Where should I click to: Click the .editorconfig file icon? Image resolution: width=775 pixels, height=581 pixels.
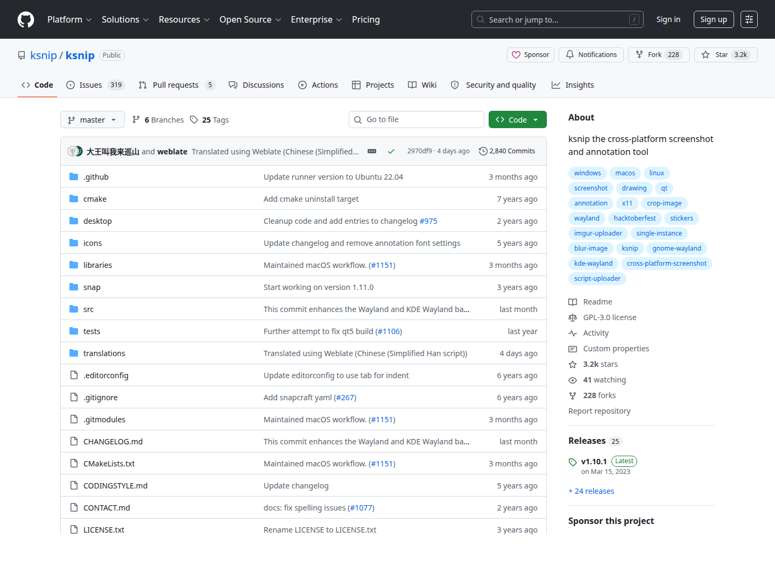[x=74, y=375]
